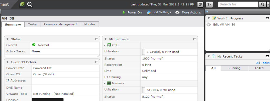Go to the Monitor tab
The image size is (270, 101).
(90, 24)
